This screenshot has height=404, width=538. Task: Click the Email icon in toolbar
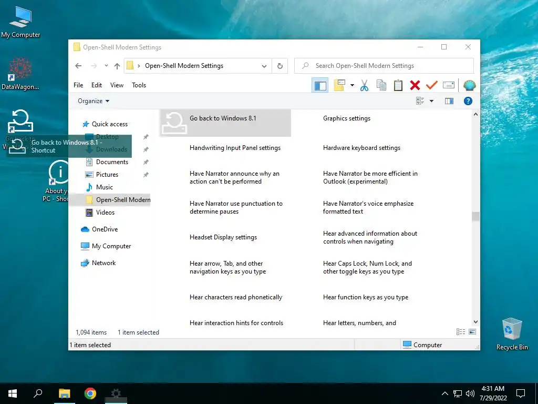[449, 85]
